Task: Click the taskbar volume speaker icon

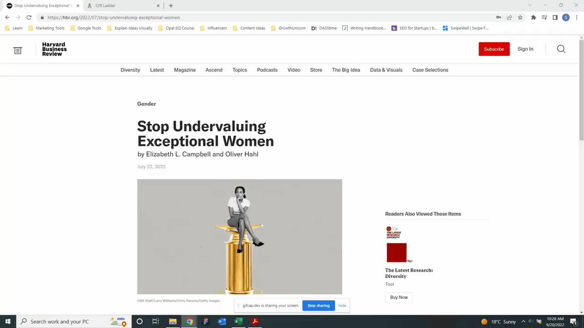Action: [x=531, y=321]
